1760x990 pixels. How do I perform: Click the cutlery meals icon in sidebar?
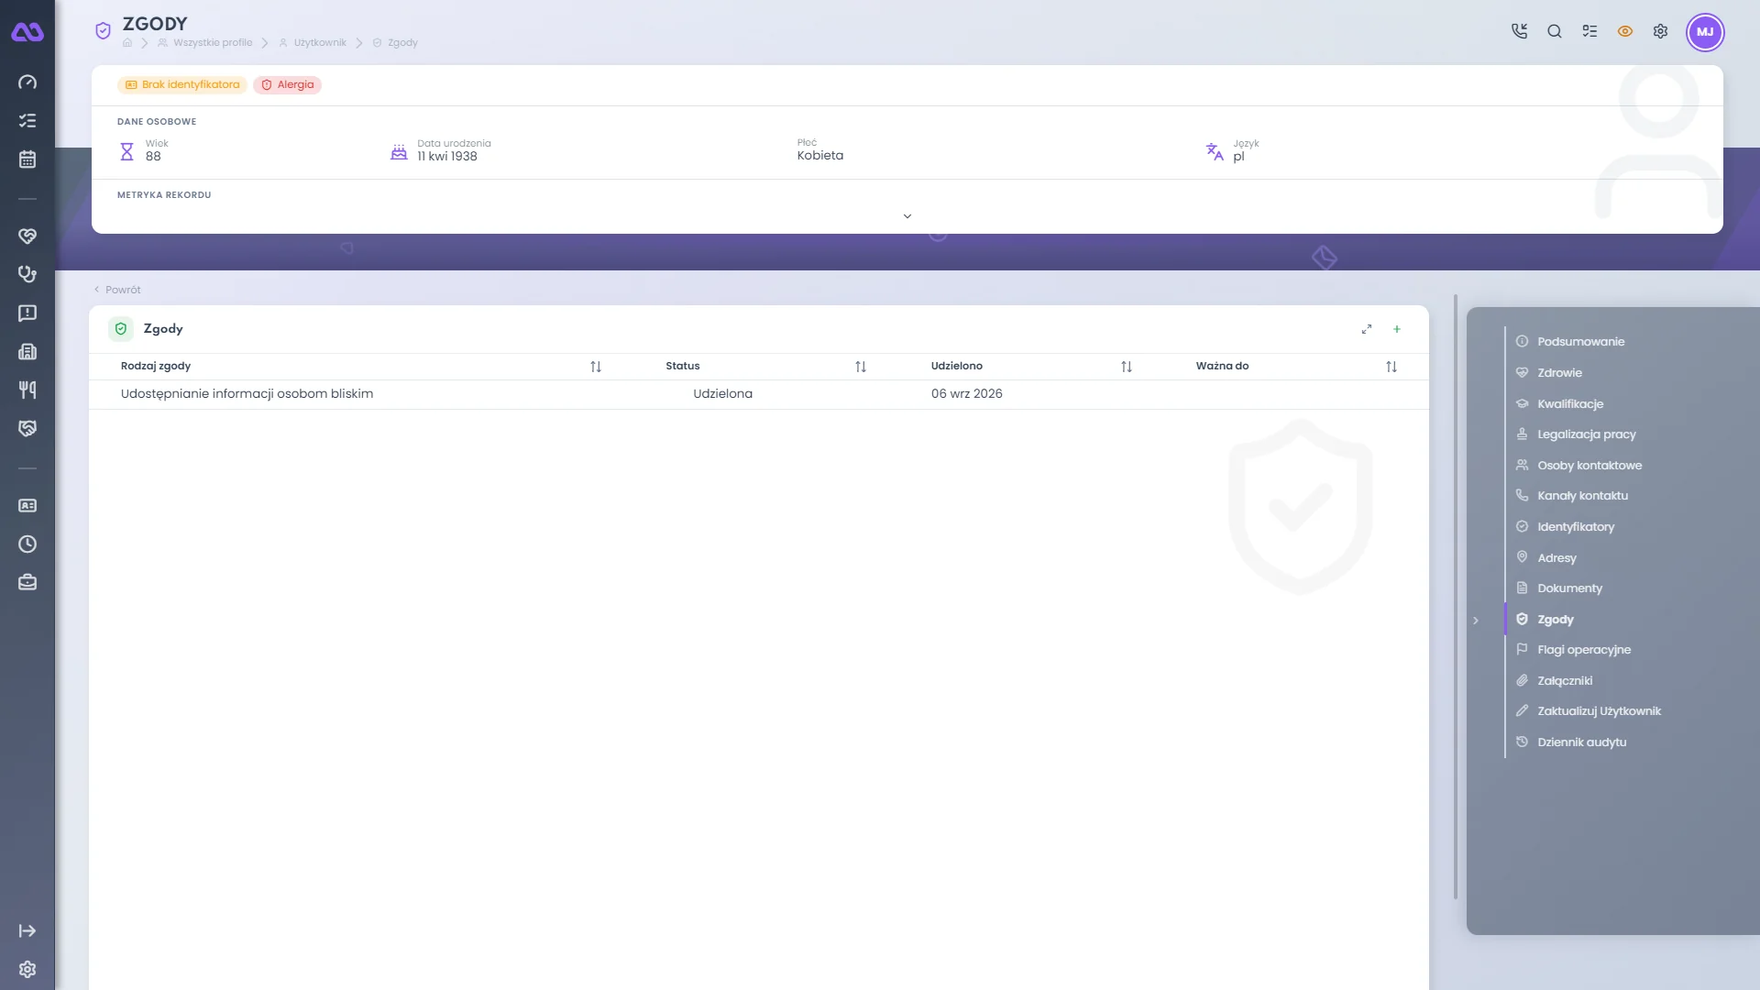click(27, 390)
